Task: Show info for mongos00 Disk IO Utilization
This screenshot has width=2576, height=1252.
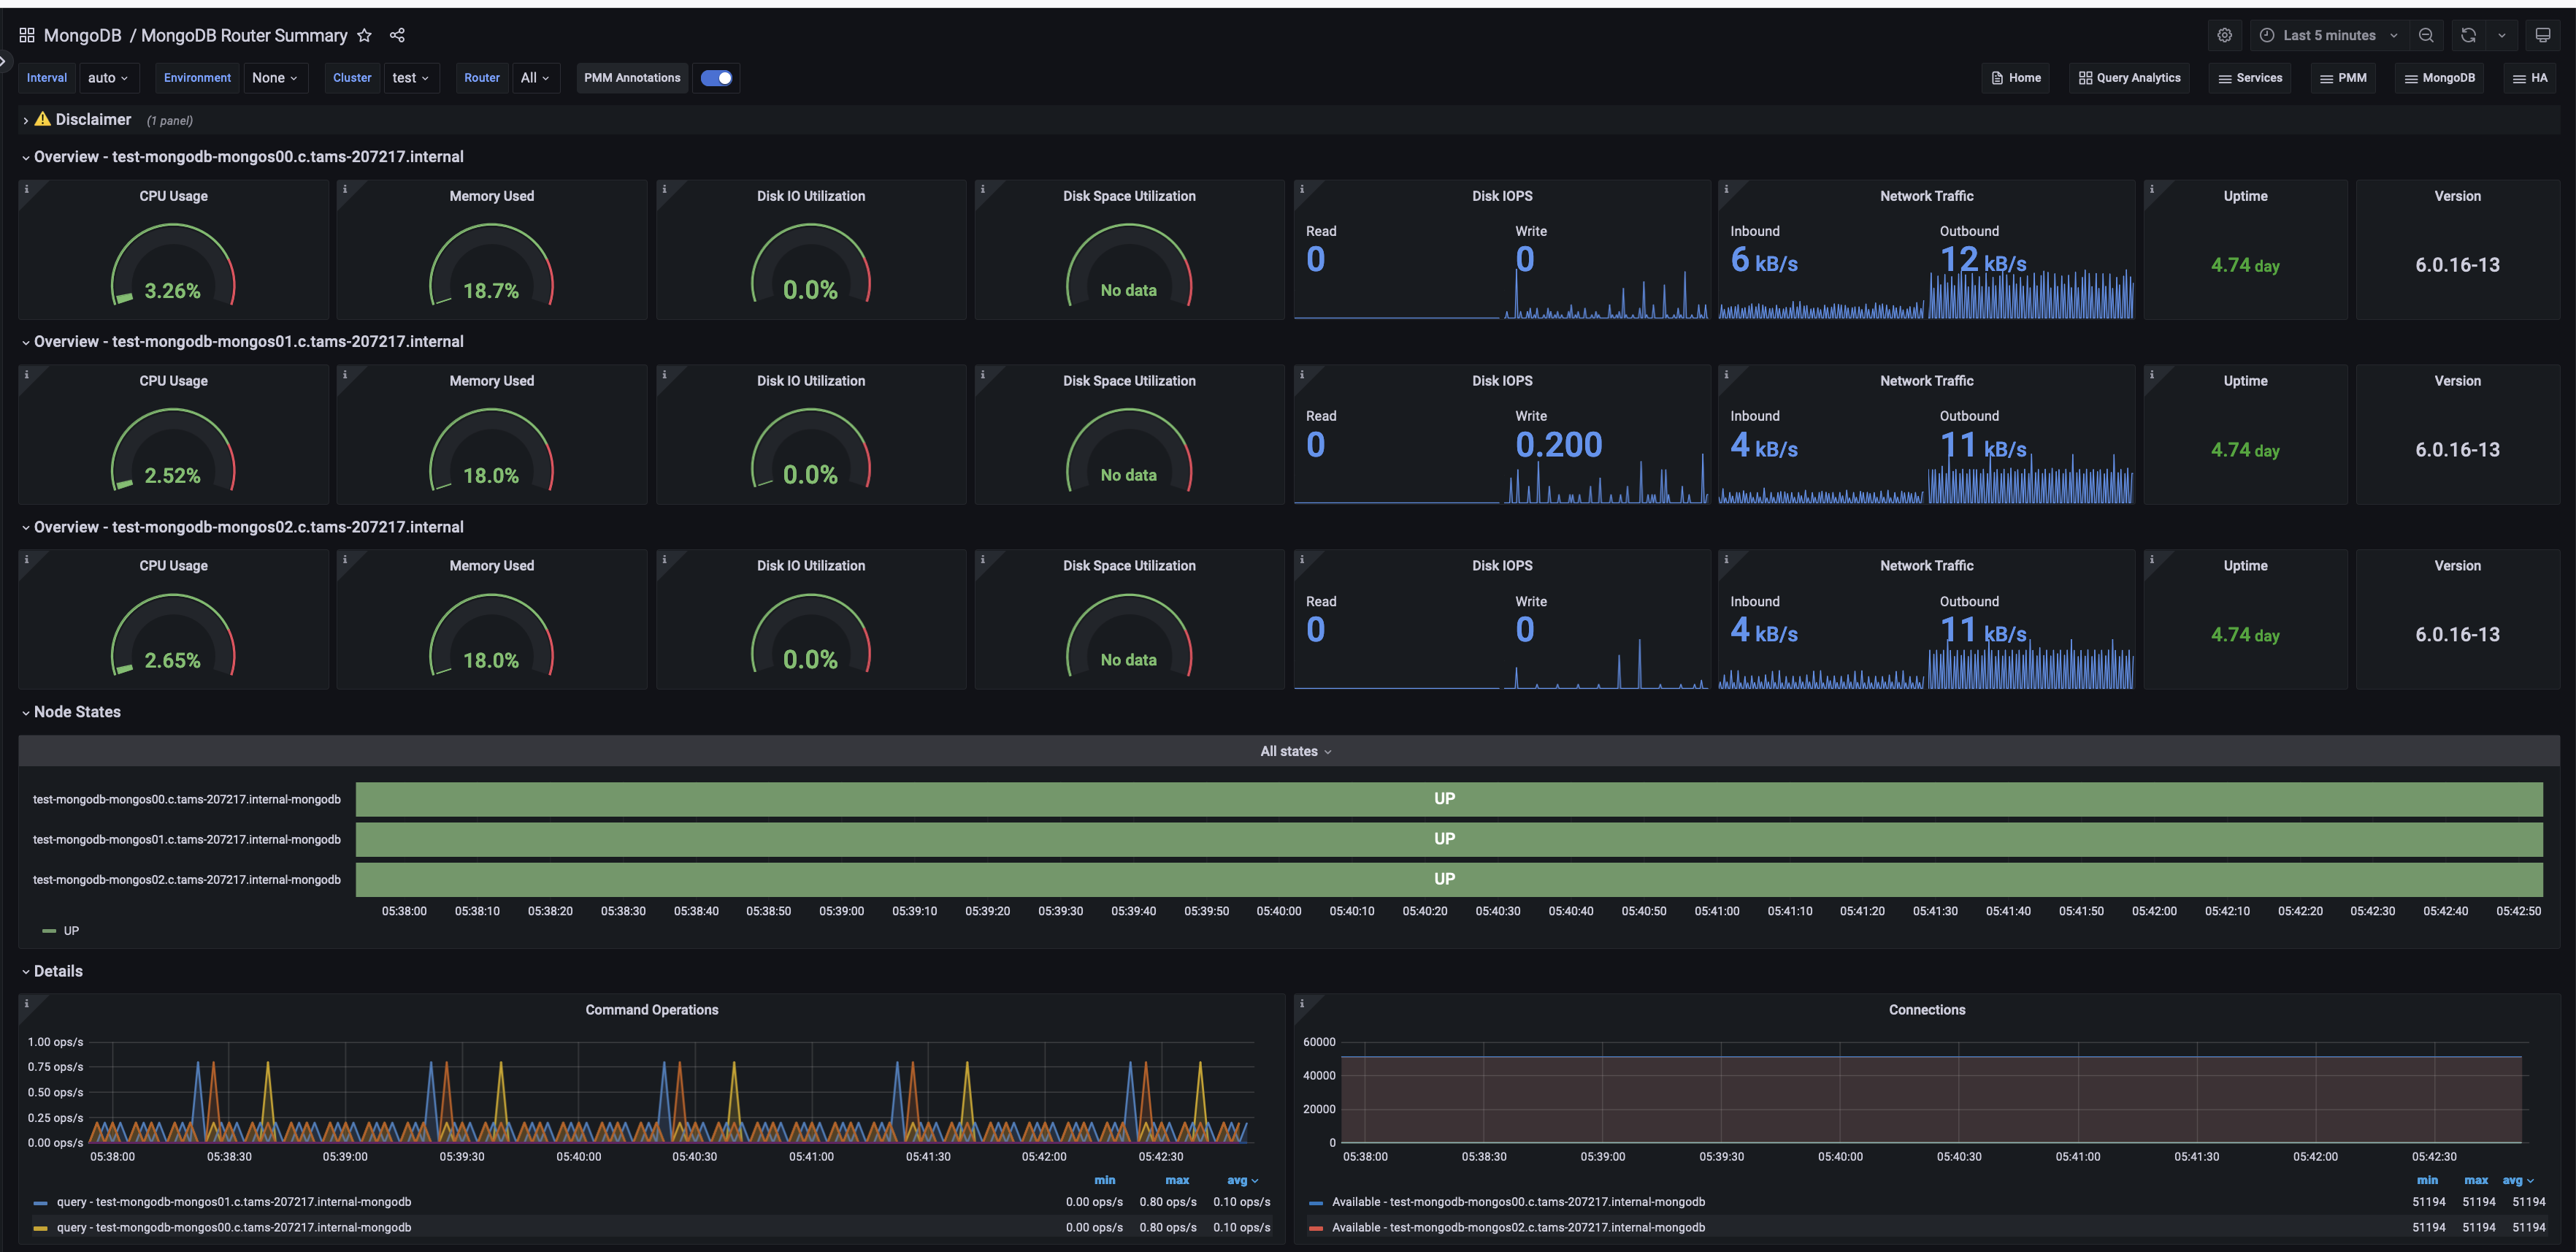Action: click(664, 188)
